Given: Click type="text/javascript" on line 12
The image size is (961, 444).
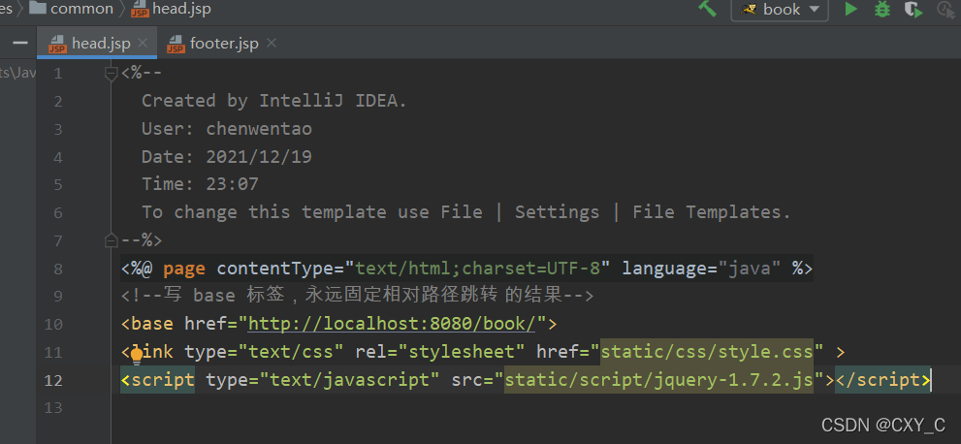Looking at the screenshot, I should click(323, 380).
